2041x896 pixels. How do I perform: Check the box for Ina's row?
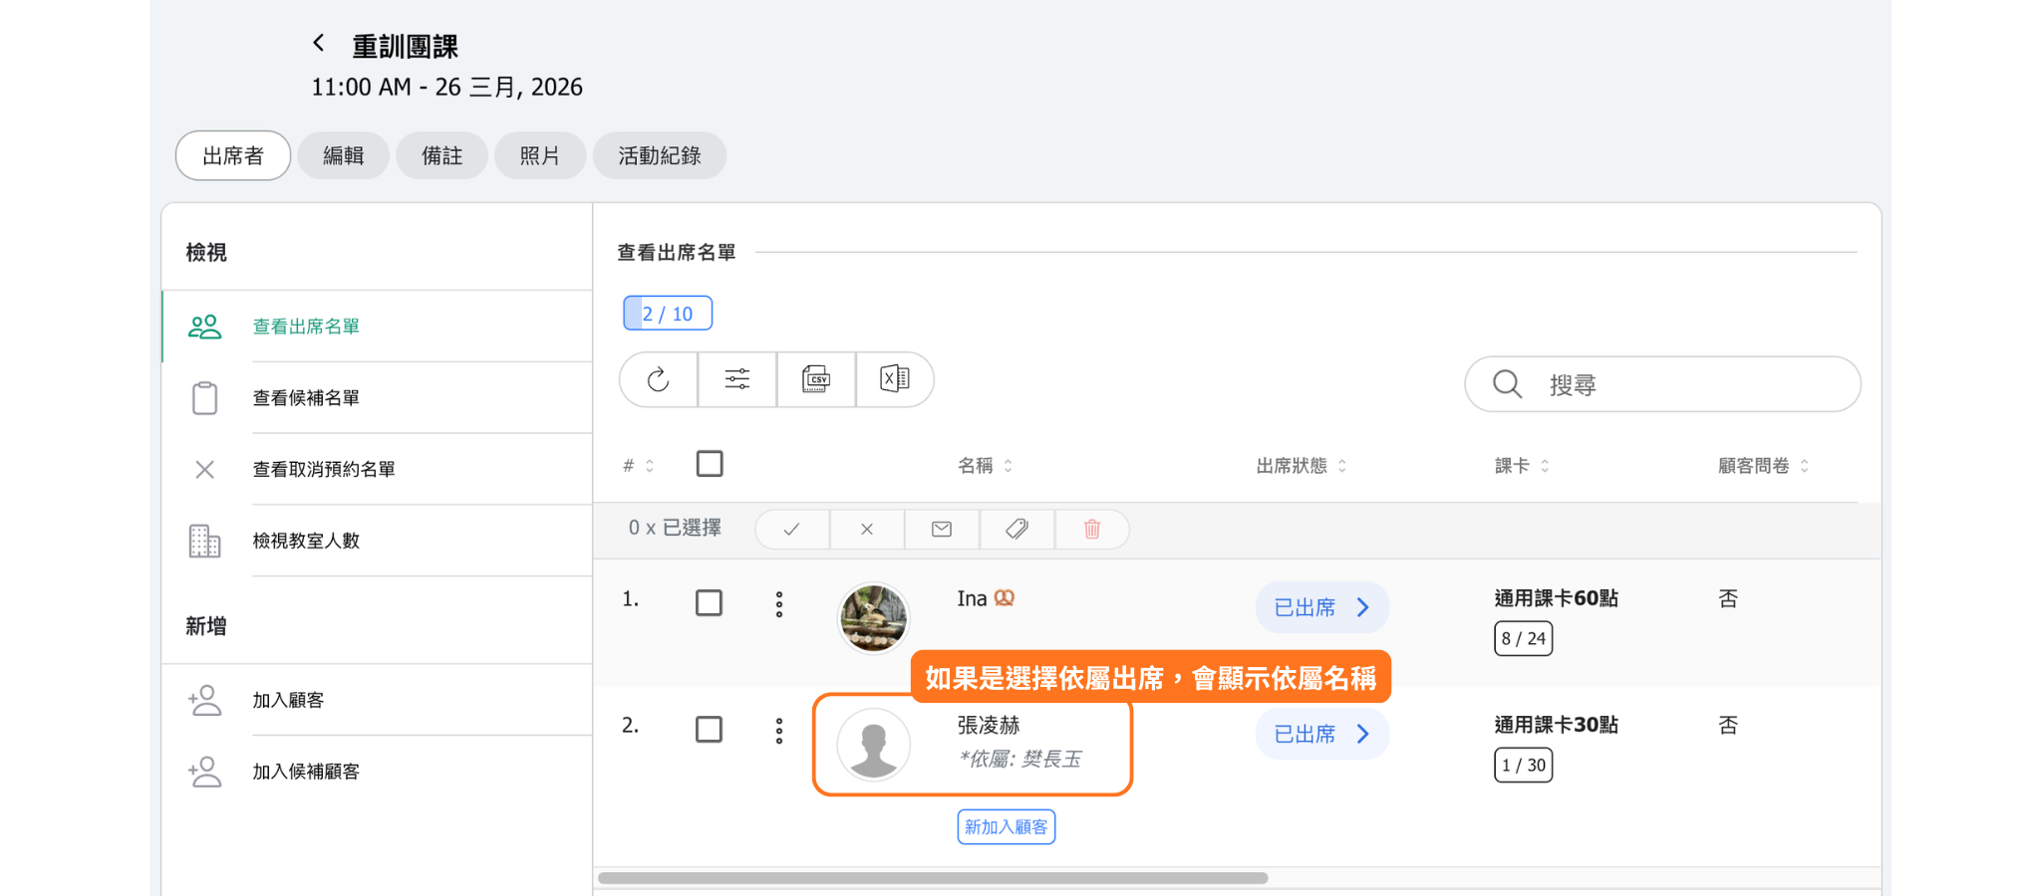[x=710, y=602]
